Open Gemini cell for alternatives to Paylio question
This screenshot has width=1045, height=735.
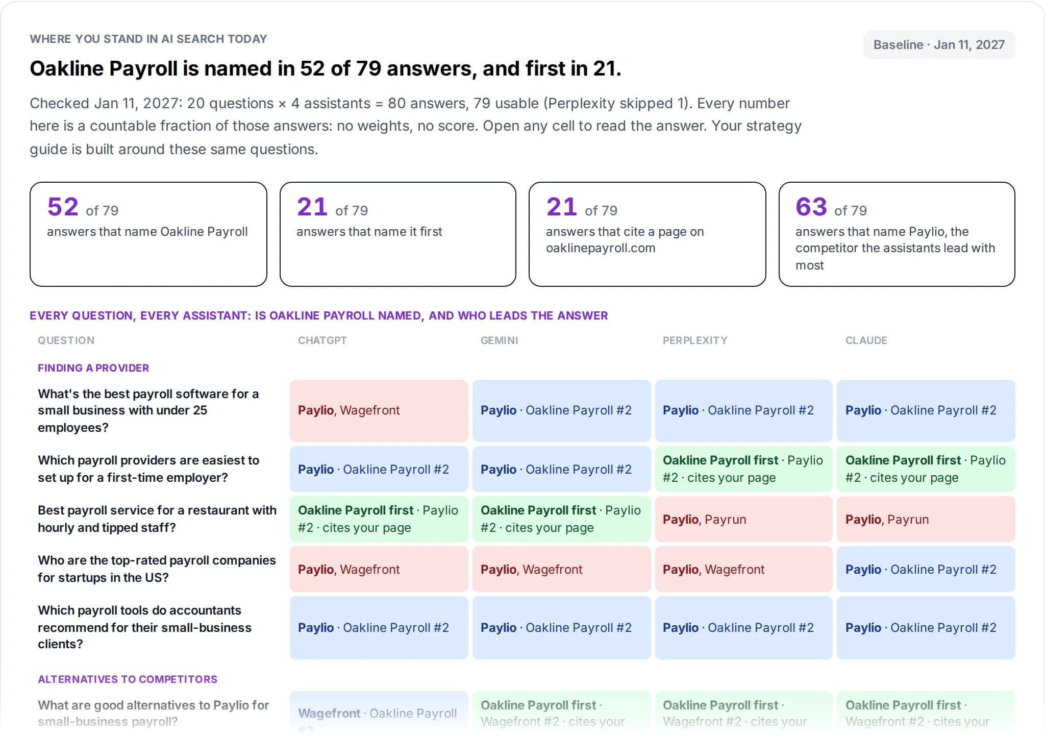click(x=562, y=713)
